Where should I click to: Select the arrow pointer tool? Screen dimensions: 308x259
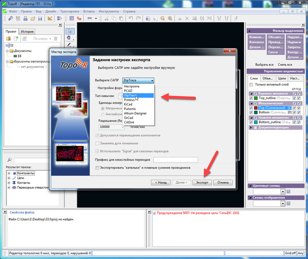point(70,31)
